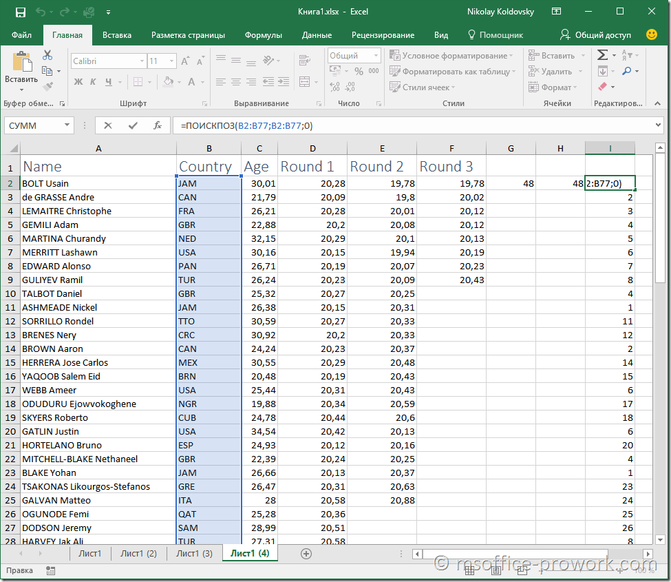671x582 pixels.
Task: Click the Вставить paste button
Action: point(21,71)
